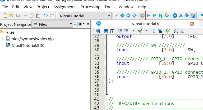203x110 pixels.
Task: Click the abc text editor icon
Action: [x=99, y=23]
